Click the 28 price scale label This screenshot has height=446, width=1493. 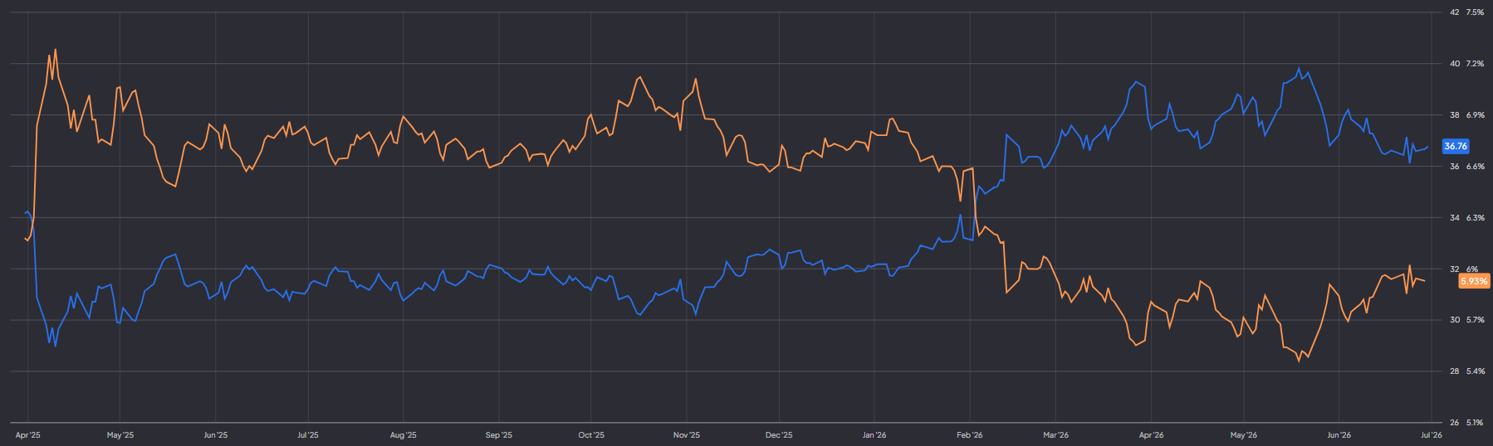[x=1454, y=371]
